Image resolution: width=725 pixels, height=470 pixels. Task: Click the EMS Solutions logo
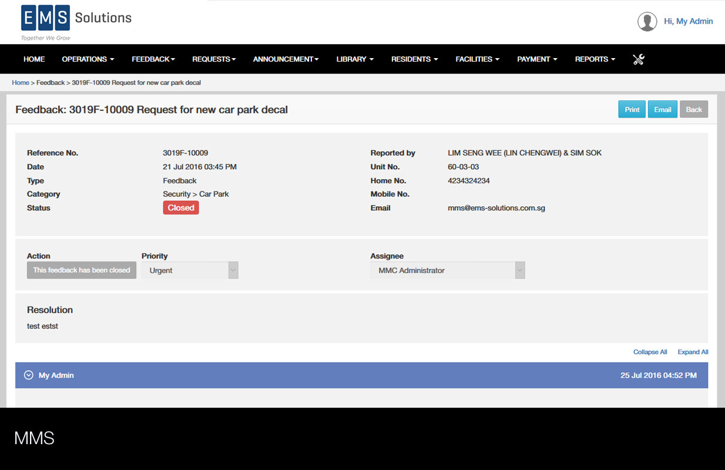click(76, 21)
